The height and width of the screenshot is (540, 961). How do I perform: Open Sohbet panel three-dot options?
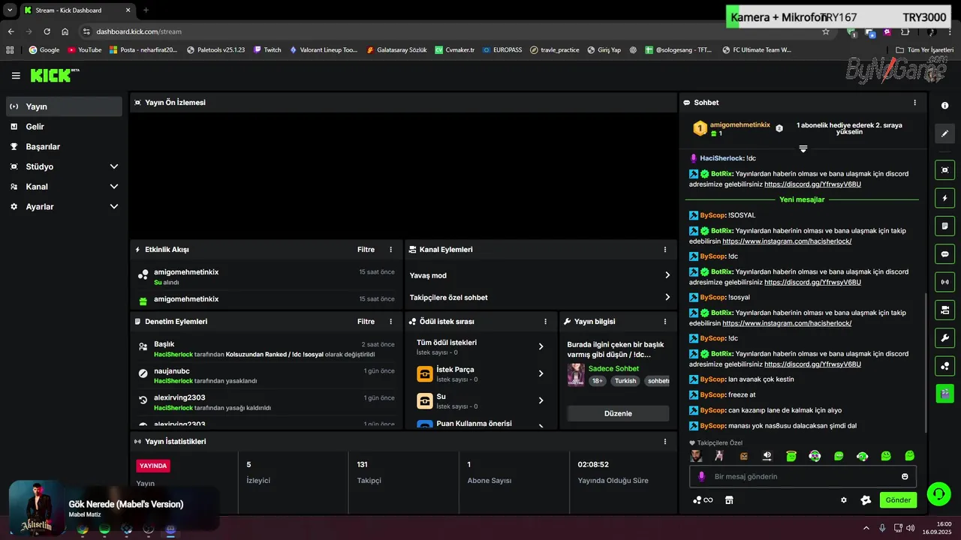click(914, 103)
